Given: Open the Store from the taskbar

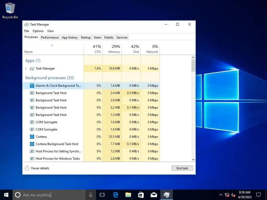Looking at the screenshot, I should [x=141, y=195].
